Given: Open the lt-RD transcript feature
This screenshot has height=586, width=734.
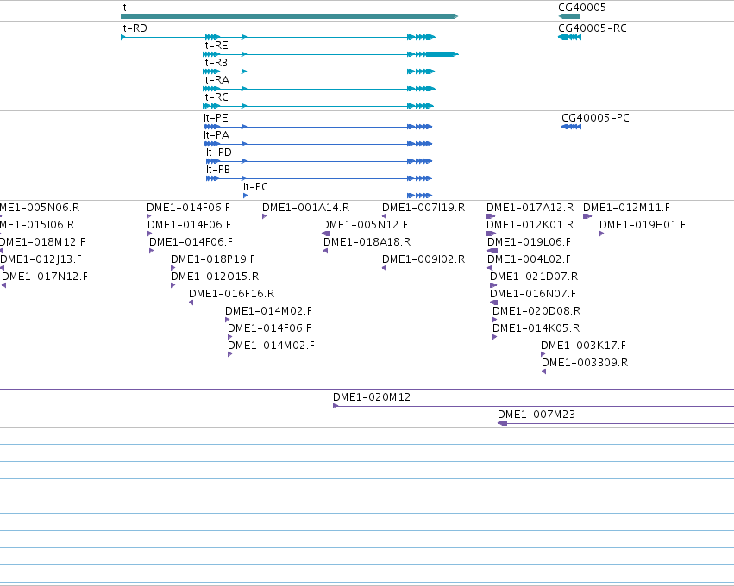Looking at the screenshot, I should pyautogui.click(x=278, y=37).
